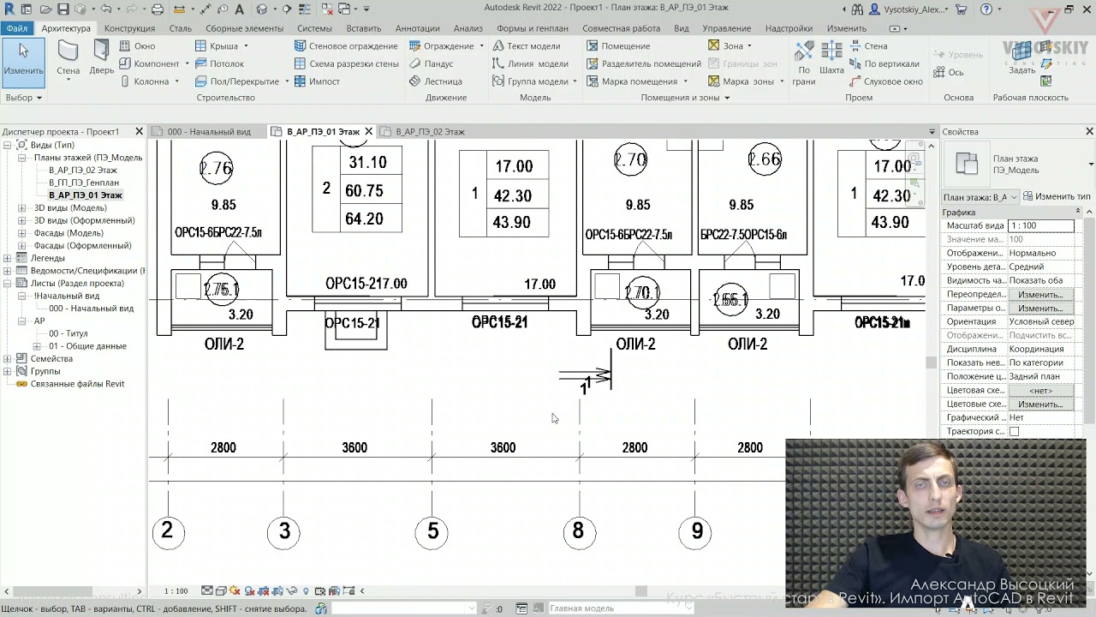Select the Стена wall tool
1096x617 pixels.
pos(68,58)
